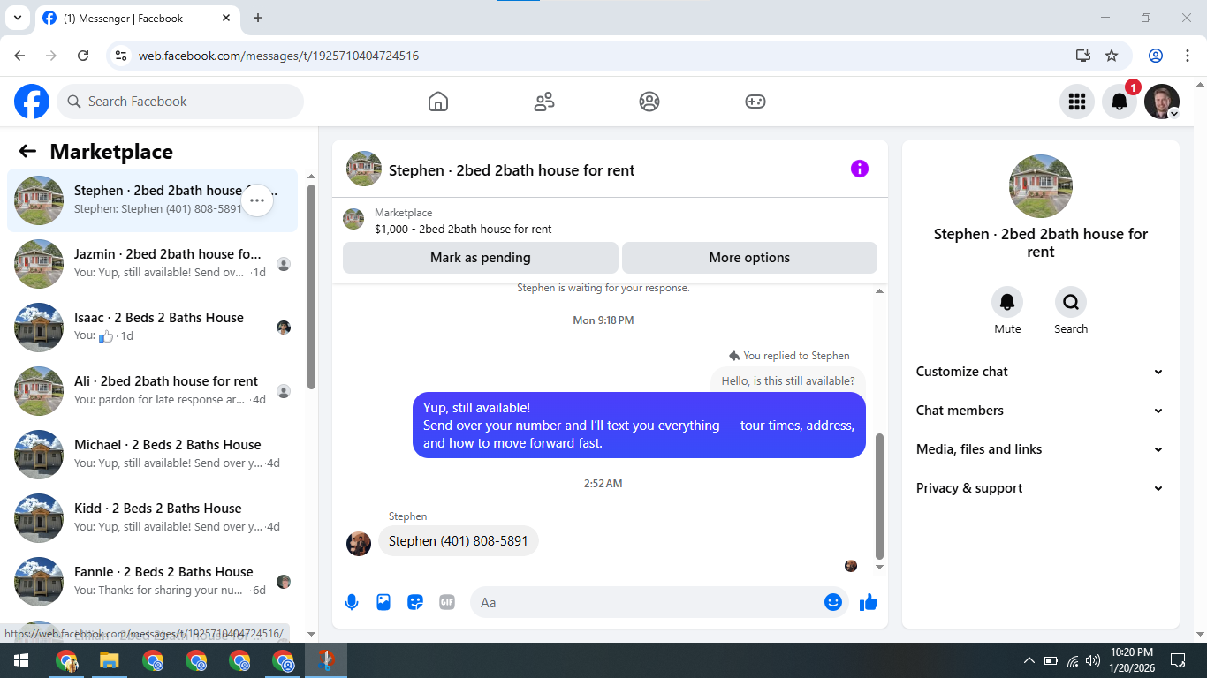Open the Chrome profile icon
1207x678 pixels.
click(1156, 56)
